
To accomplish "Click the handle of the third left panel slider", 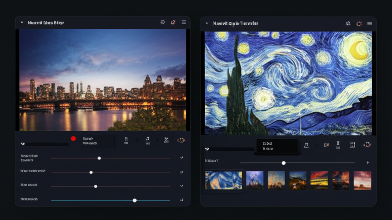I will click(95, 186).
